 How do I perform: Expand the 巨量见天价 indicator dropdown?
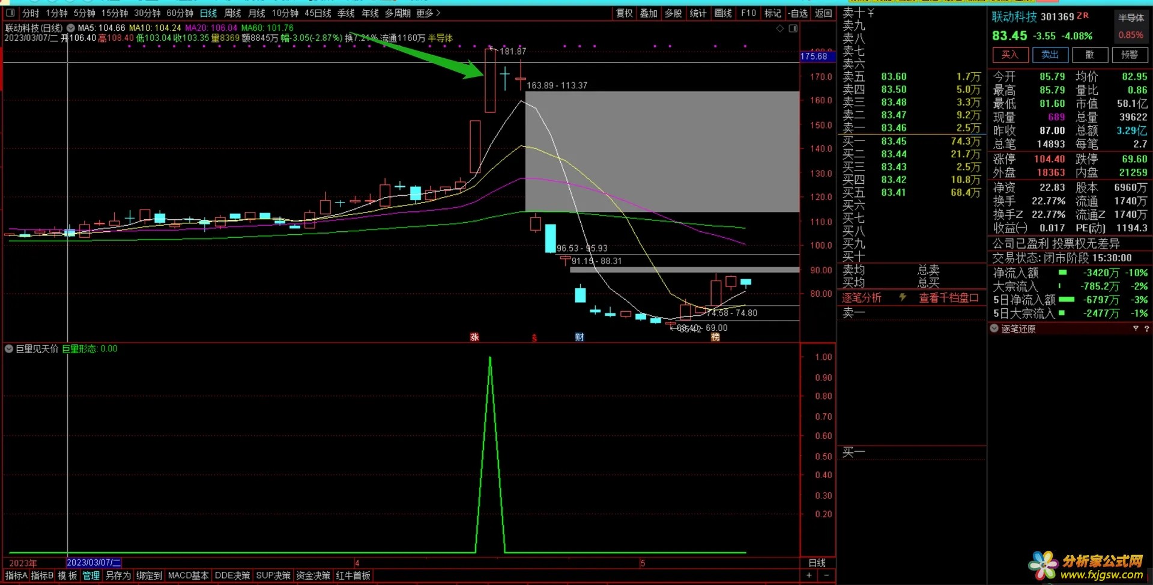pyautogui.click(x=9, y=349)
